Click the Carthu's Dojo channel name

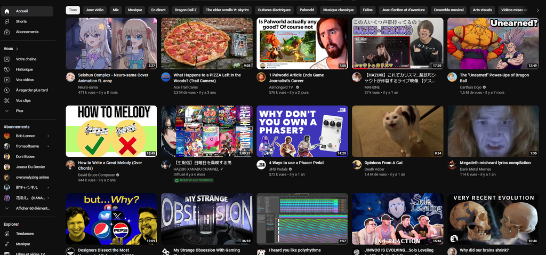[x=471, y=87]
